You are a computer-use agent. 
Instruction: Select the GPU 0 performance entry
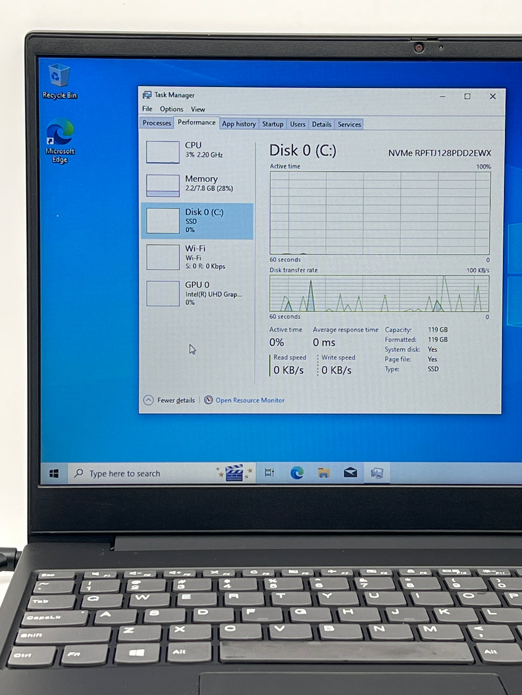(197, 293)
